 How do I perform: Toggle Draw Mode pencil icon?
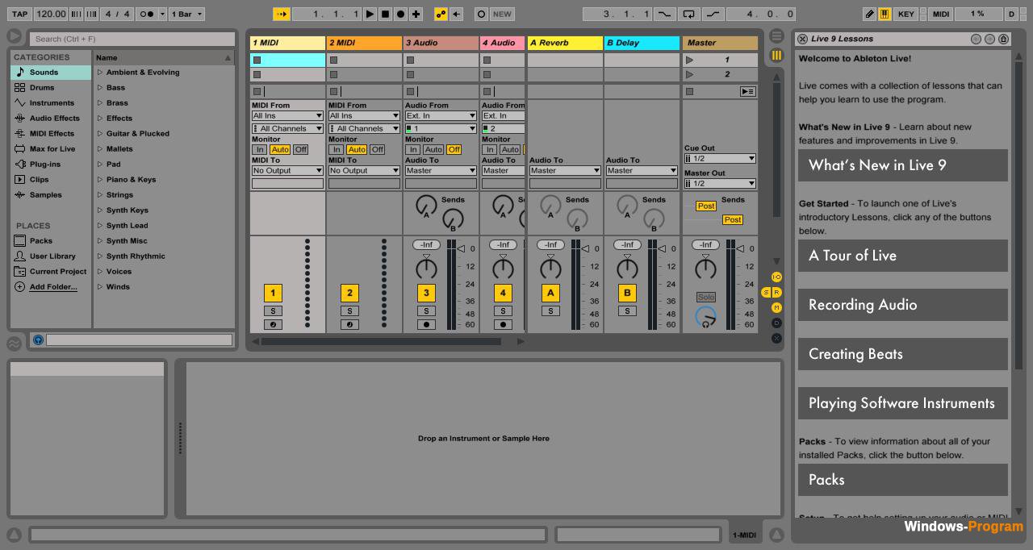[869, 14]
